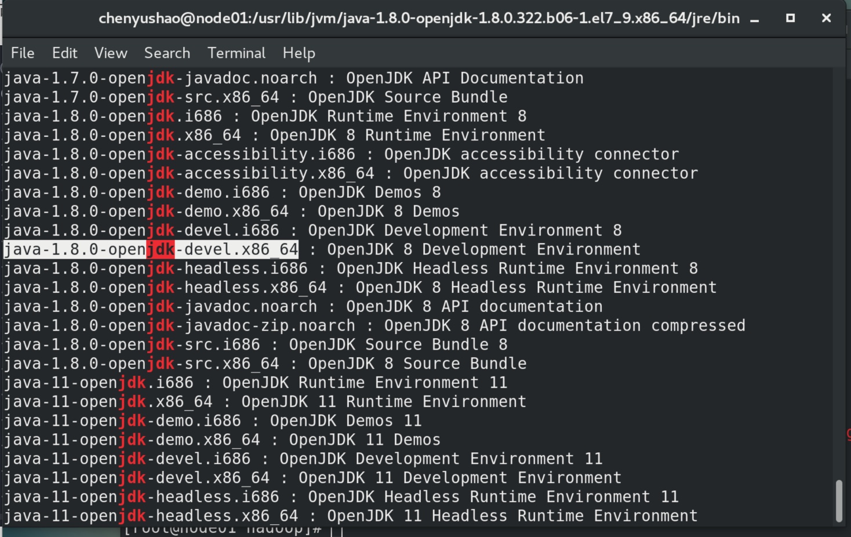Viewport: 851px width, 537px height.
Task: Click the window title bar text
Action: [419, 19]
